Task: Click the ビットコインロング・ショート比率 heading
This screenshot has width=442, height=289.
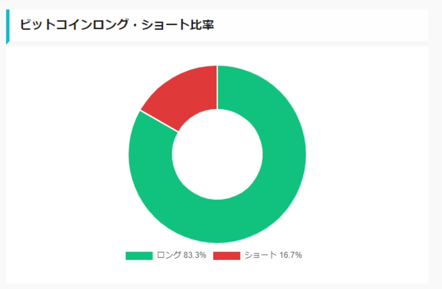Action: (117, 25)
